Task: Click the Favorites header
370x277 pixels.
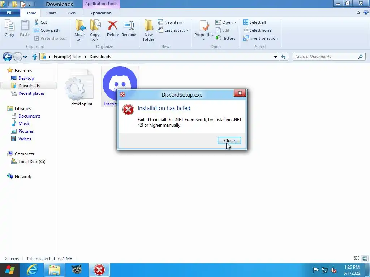Action: (23, 70)
